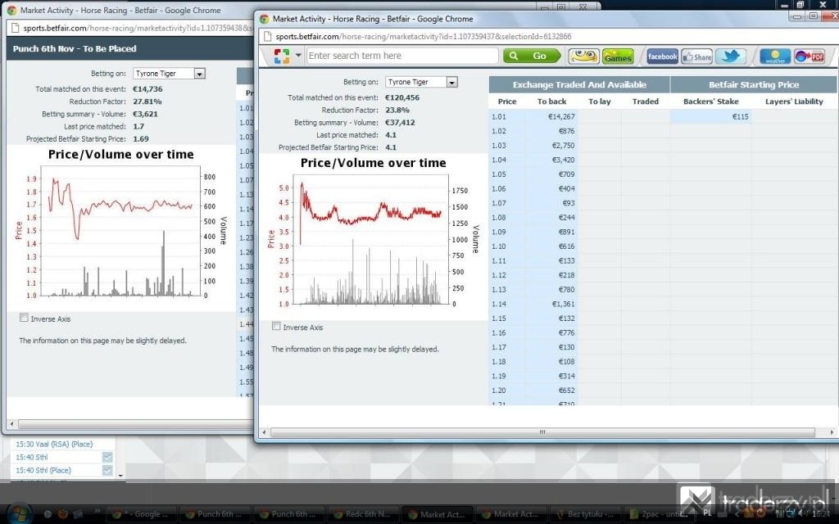
Task: Click the 'Punch 6th Nov - To Be Placed' heading
Action: tap(75, 48)
